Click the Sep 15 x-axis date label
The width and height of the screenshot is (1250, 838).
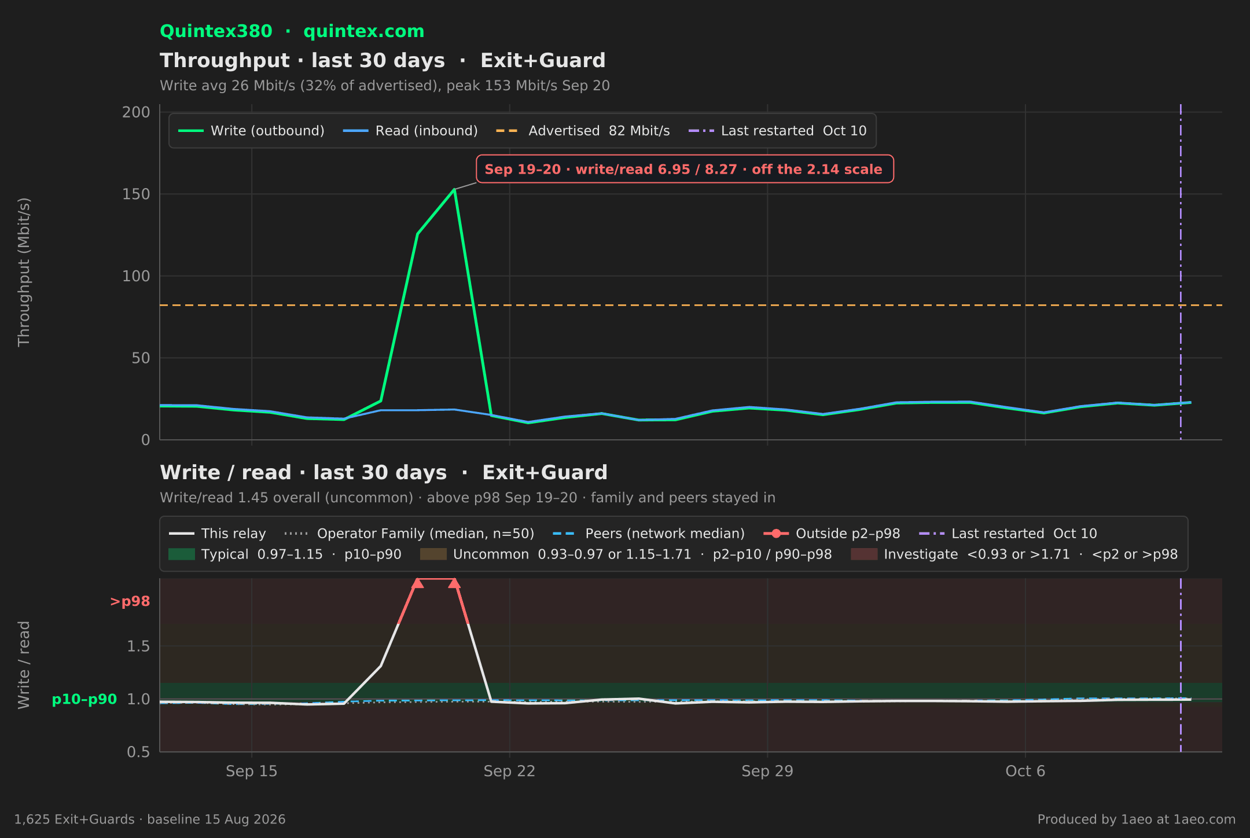tap(252, 771)
